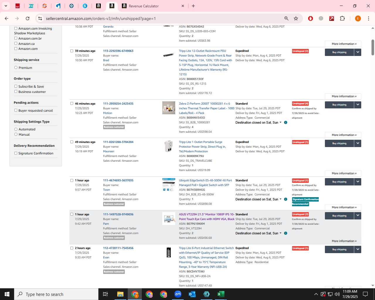Open Windows Start menu

(x=7, y=294)
